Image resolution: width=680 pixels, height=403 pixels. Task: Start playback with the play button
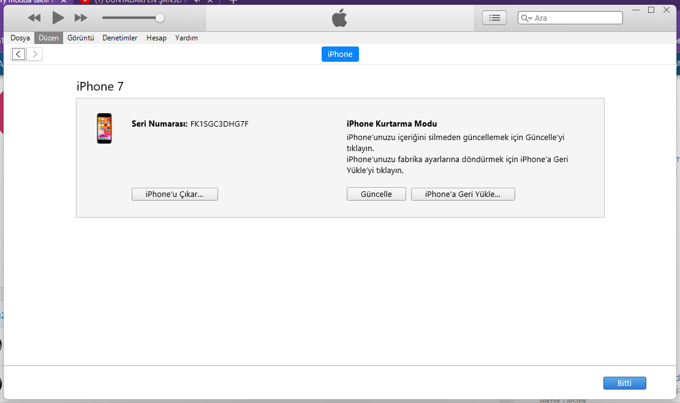coord(58,18)
